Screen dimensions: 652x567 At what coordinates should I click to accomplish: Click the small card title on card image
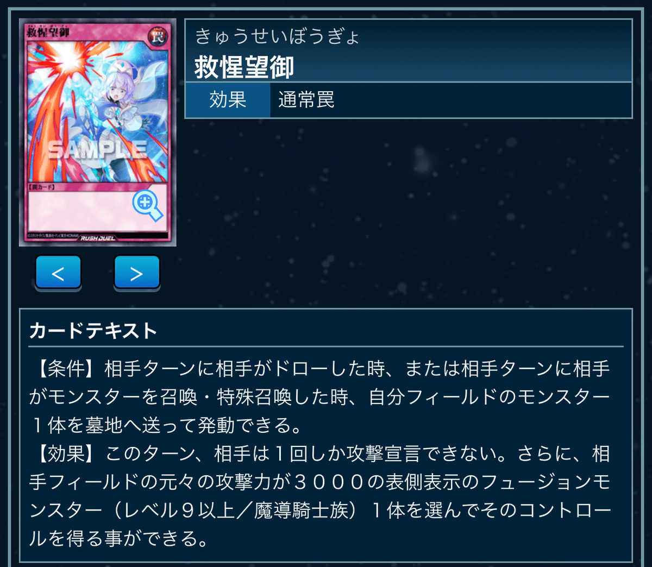(x=48, y=33)
